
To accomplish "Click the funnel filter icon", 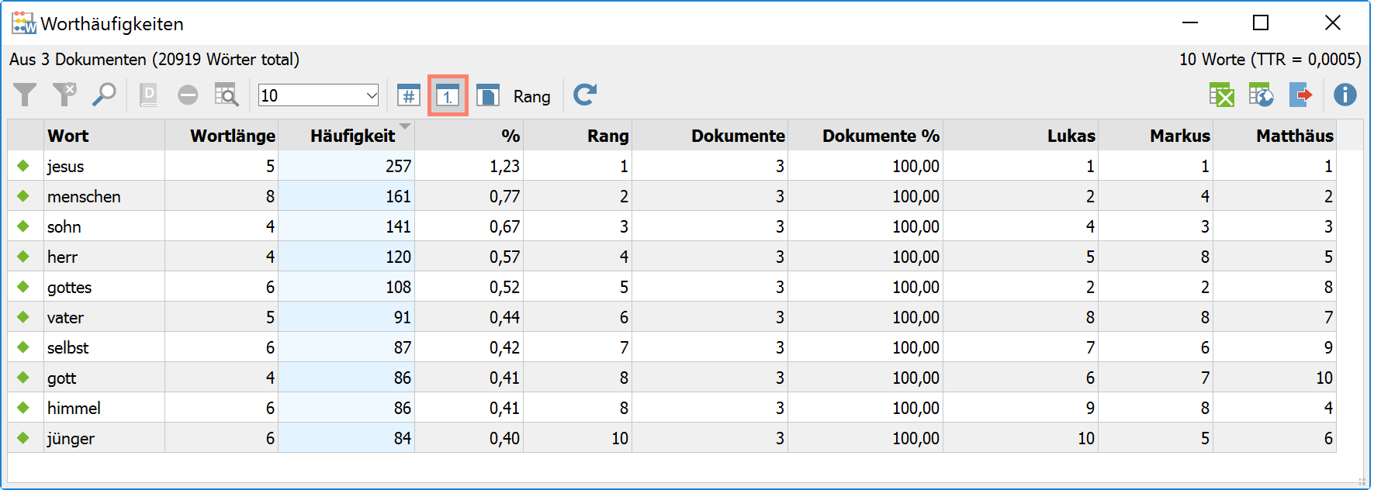I will coord(25,95).
